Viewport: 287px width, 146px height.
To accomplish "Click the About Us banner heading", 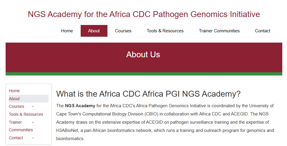I will pos(143,55).
